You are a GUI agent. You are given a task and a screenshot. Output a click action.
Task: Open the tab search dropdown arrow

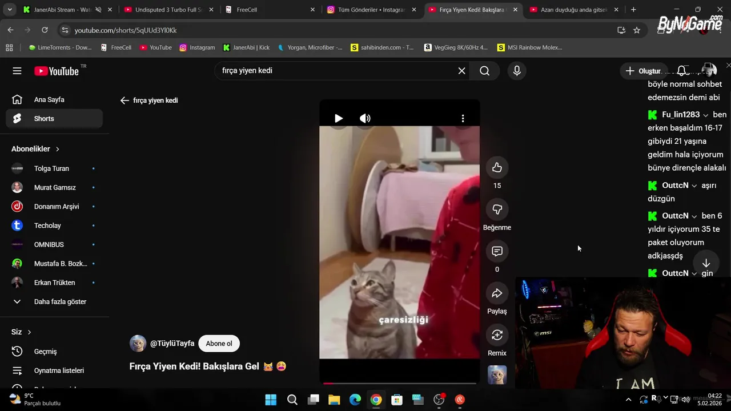10,10
